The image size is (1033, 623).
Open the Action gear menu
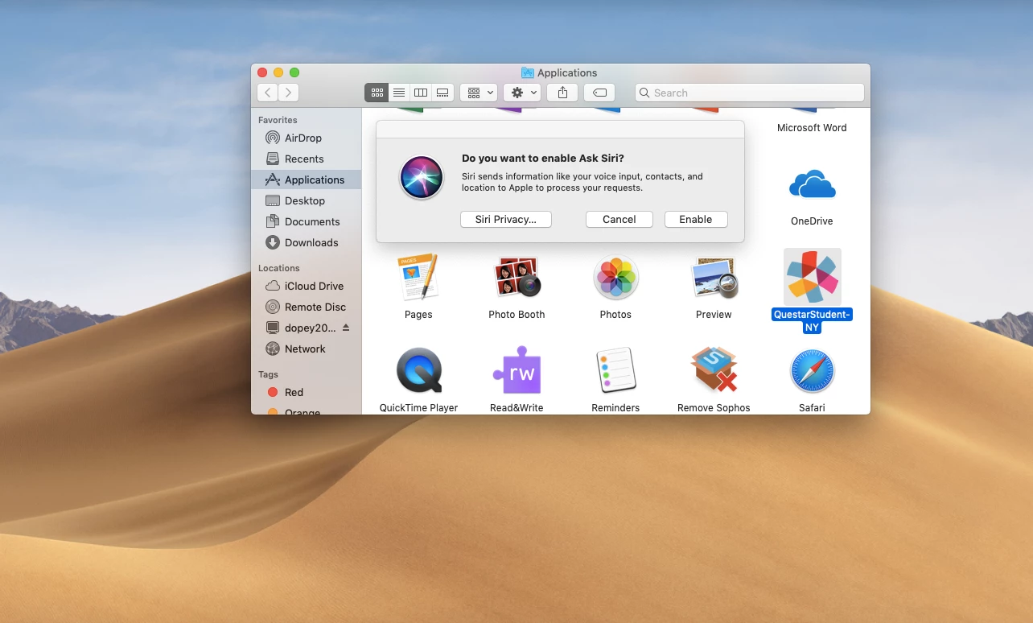521,93
